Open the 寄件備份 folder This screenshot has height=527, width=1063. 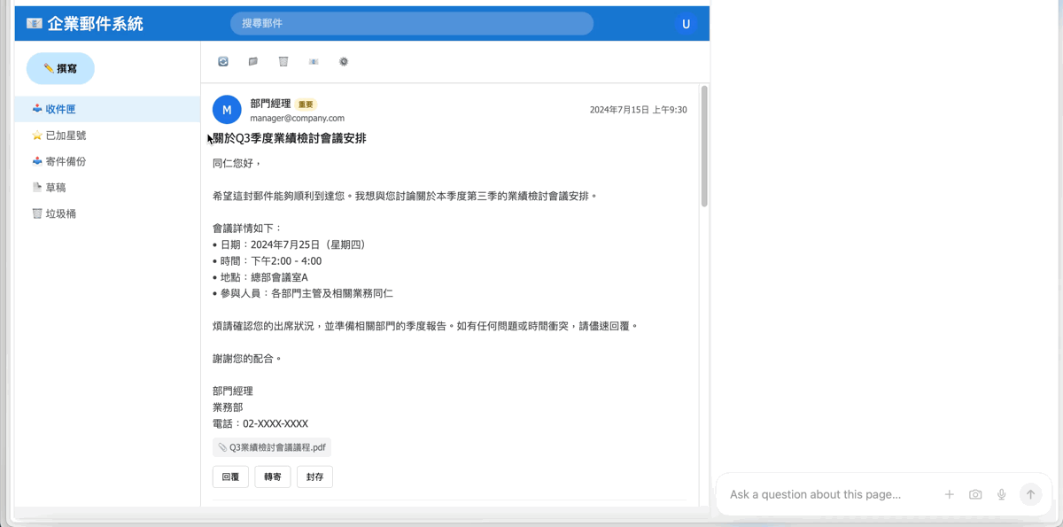tap(66, 161)
